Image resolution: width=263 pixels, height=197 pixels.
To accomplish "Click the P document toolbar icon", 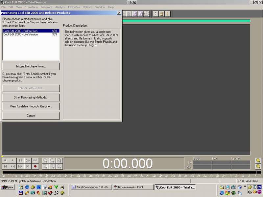I will (141, 14).
